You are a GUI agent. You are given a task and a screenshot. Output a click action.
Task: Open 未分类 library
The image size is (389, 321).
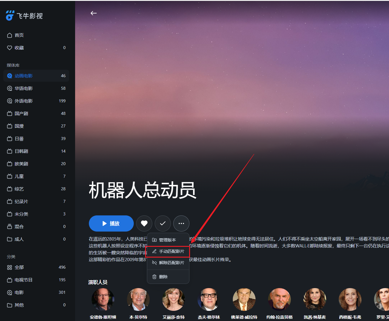point(36,214)
